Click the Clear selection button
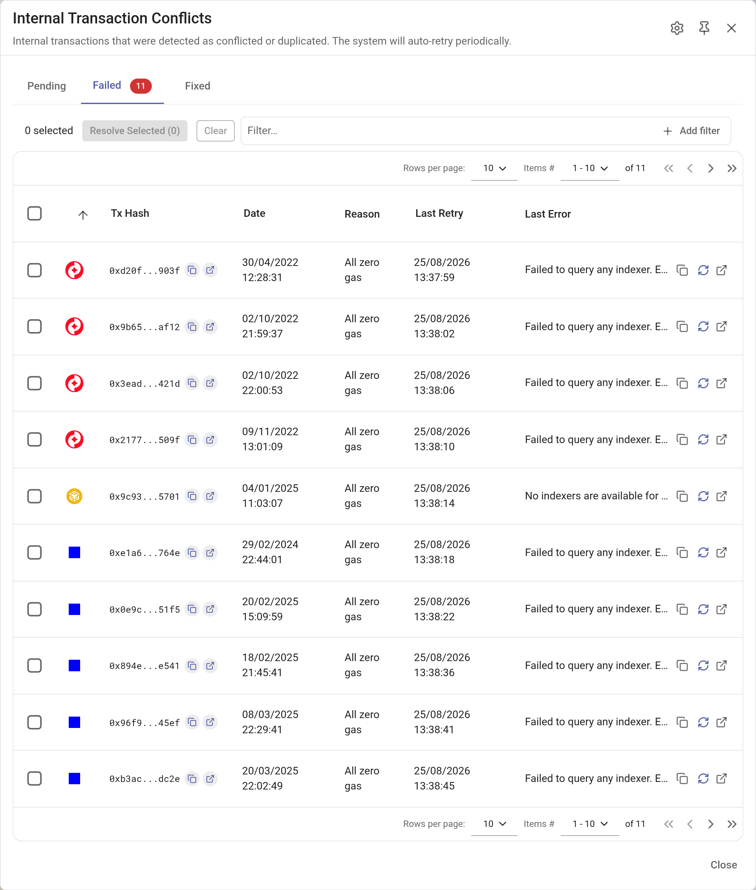Screen dimensions: 756x890 click(x=215, y=131)
